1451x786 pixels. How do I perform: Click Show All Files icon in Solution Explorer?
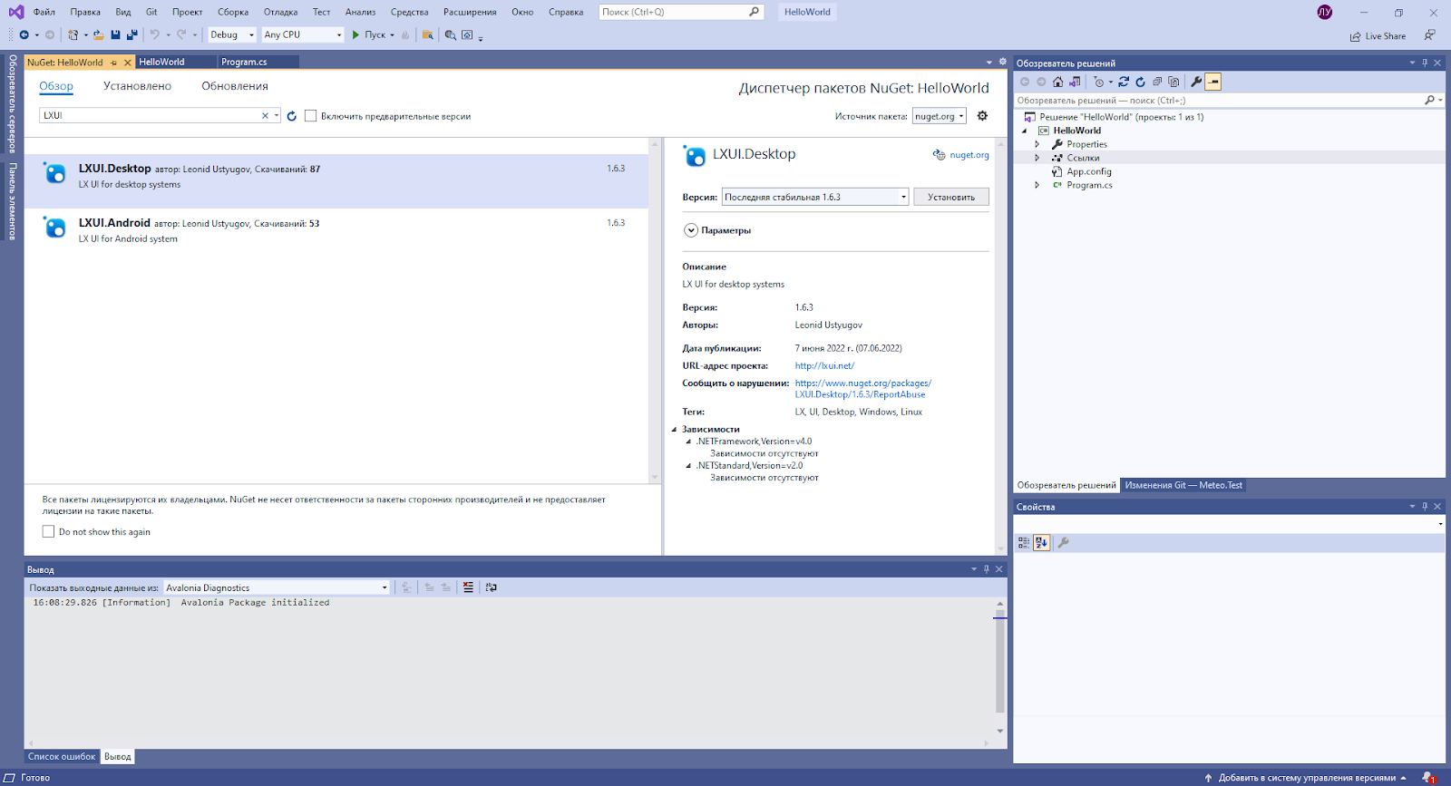click(x=1173, y=82)
